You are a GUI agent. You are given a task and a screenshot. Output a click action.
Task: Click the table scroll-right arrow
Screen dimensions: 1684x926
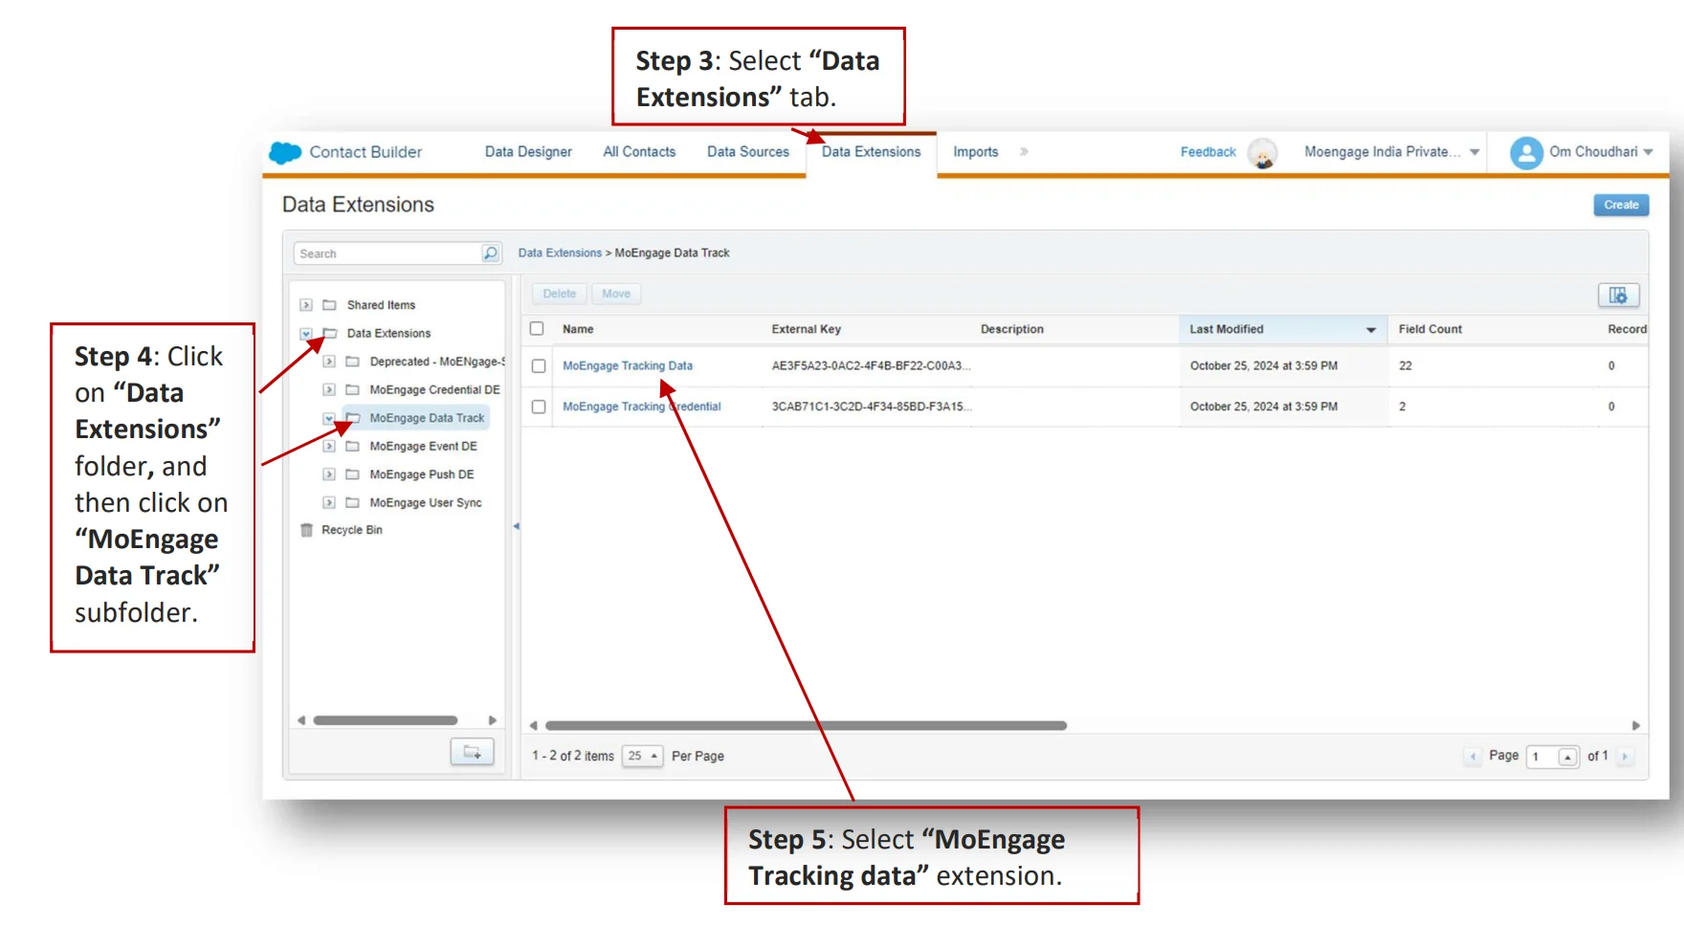1636,726
